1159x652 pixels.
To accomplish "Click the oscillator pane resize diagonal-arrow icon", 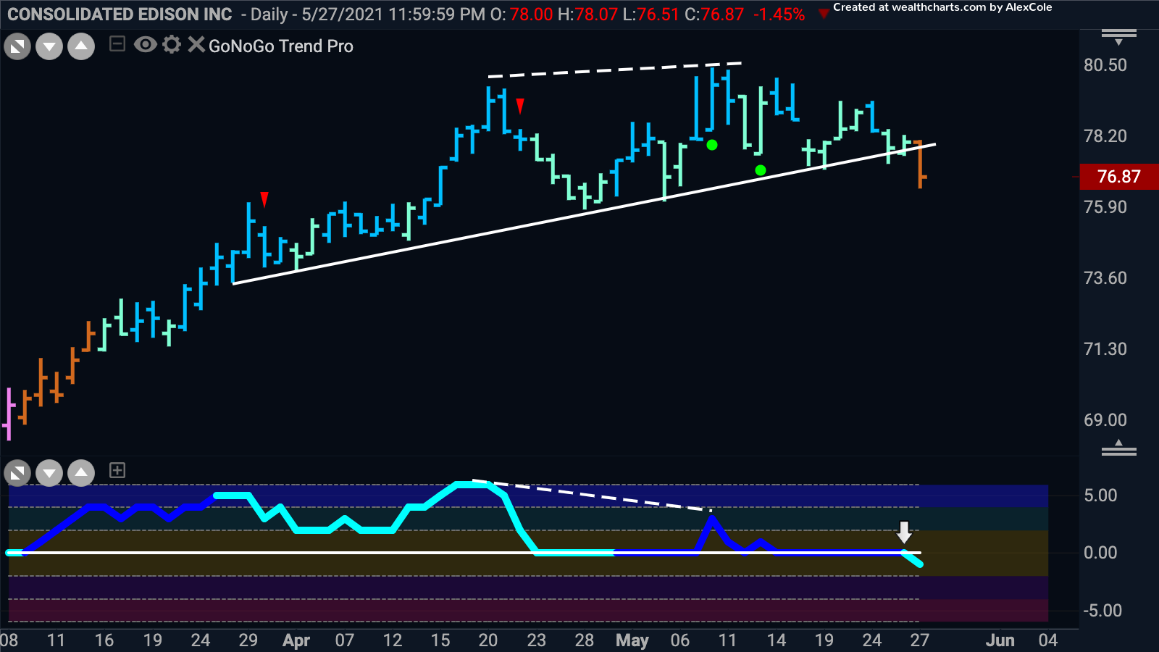I will [17, 474].
